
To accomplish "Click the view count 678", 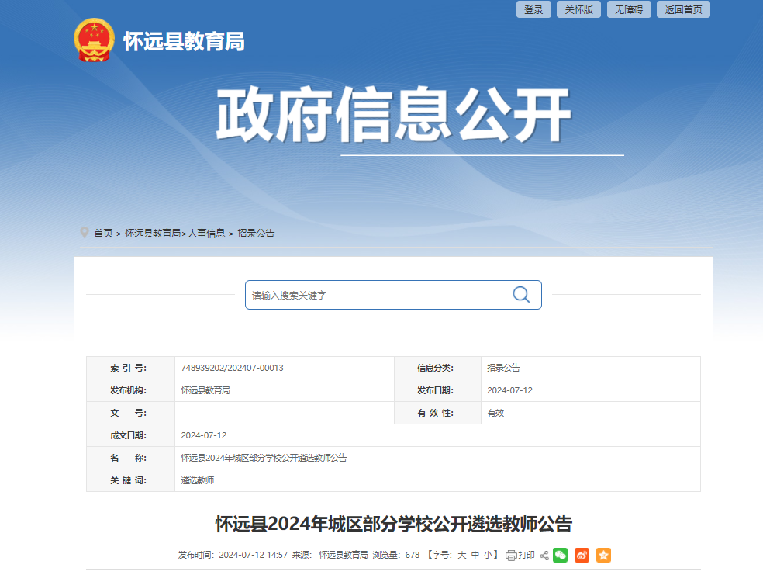I will [413, 555].
